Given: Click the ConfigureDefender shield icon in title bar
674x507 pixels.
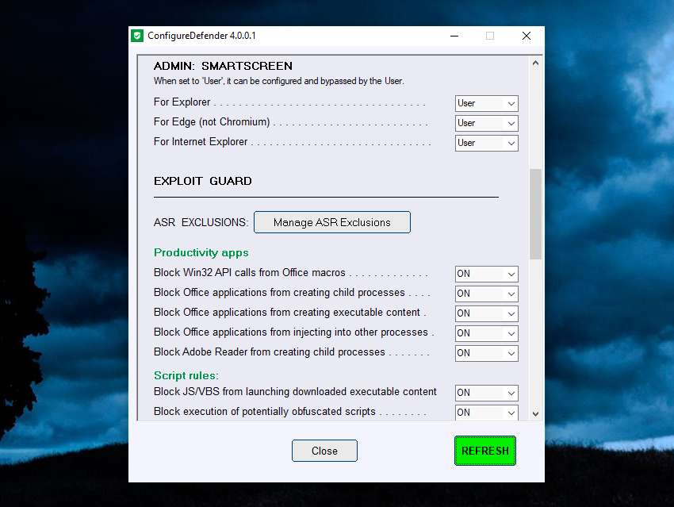Looking at the screenshot, I should 137,36.
